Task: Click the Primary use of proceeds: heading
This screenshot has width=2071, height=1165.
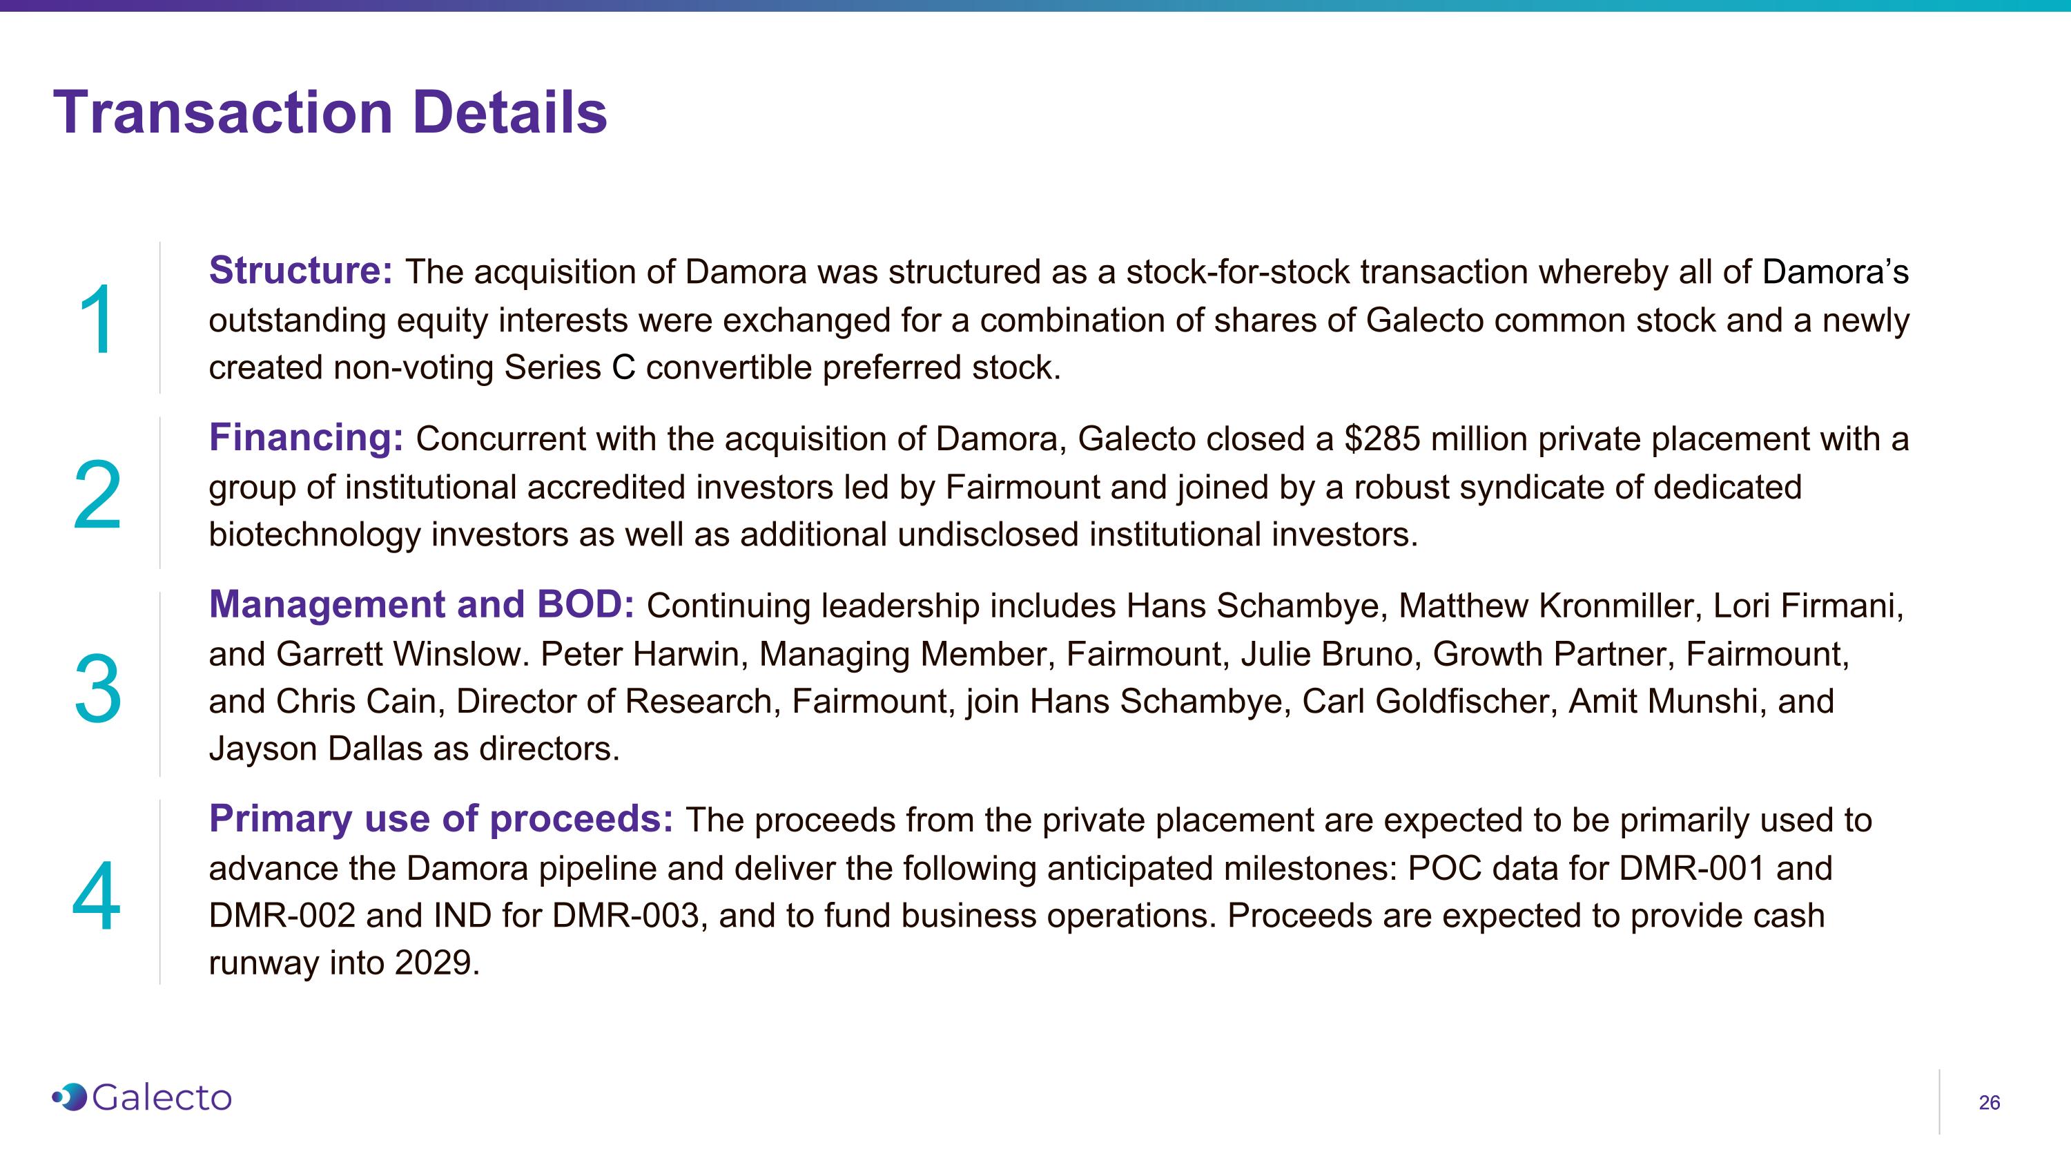Action: point(441,819)
